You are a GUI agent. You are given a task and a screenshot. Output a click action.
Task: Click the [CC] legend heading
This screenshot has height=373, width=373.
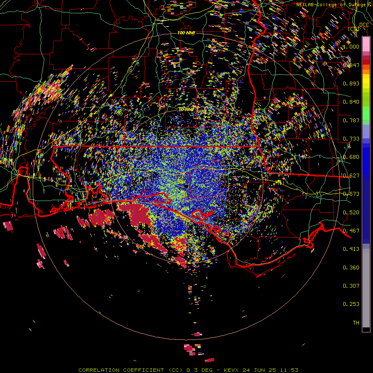(x=354, y=29)
